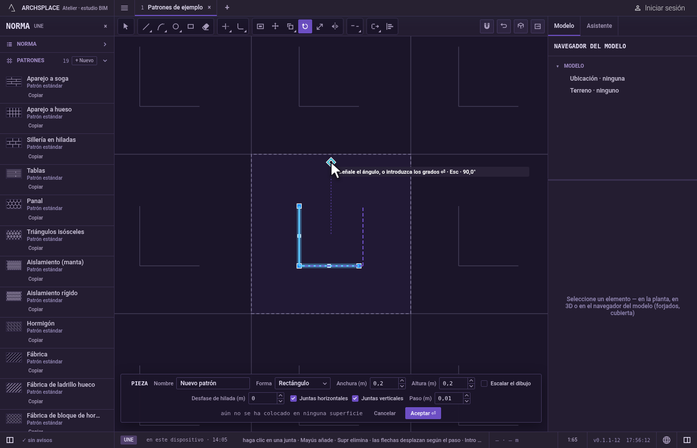
Task: Expand the NORMA section arrow
Action: (x=105, y=44)
